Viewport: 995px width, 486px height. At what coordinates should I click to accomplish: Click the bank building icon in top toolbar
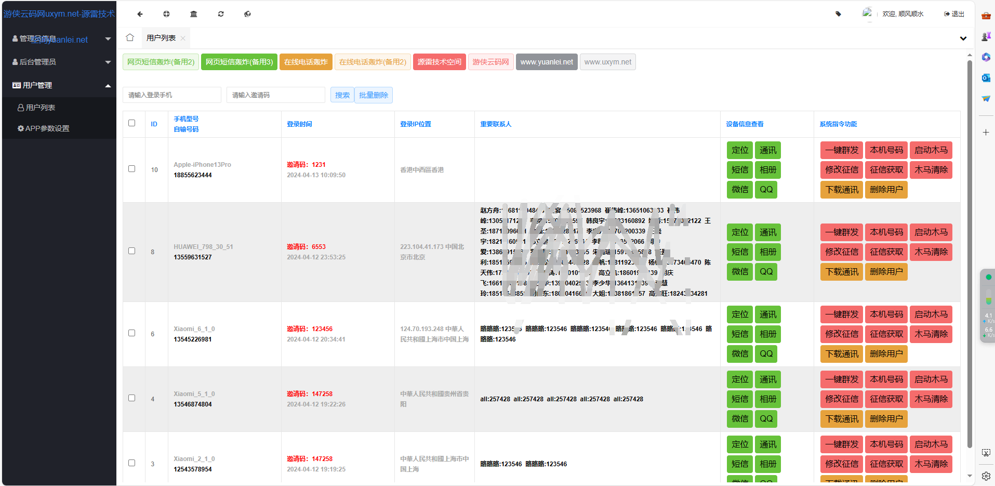[x=194, y=14]
